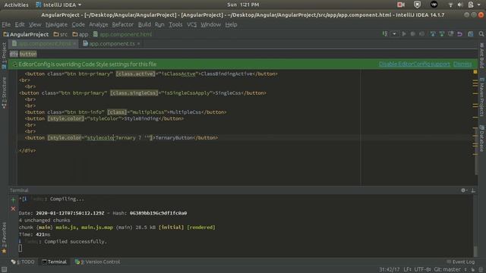
Task: Select the app.component.html editor tab
Action: coord(44,44)
